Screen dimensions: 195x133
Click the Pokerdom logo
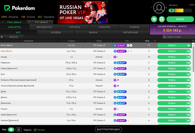[19, 8]
